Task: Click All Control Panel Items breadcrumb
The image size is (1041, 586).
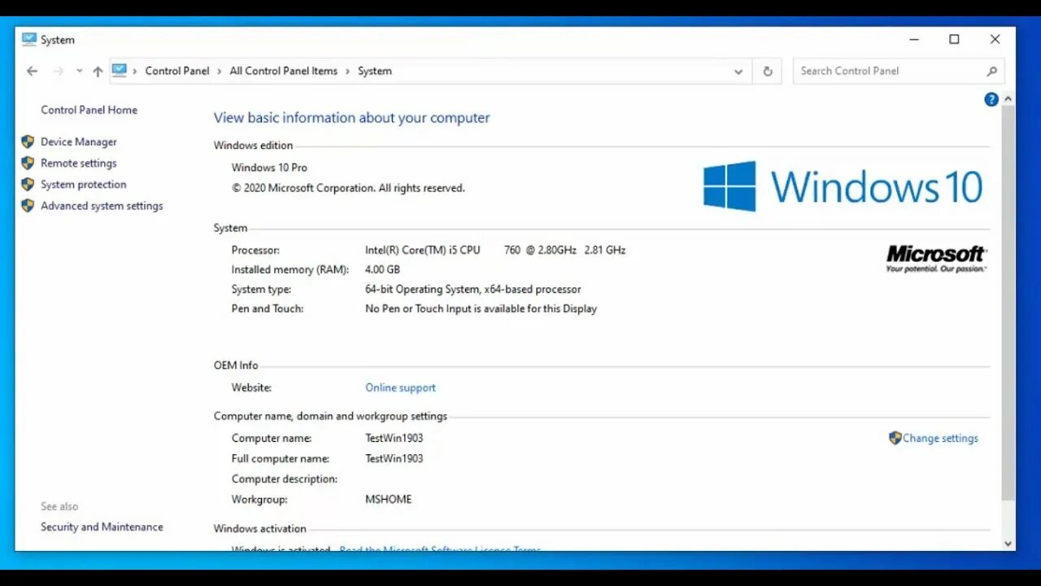Action: 283,71
